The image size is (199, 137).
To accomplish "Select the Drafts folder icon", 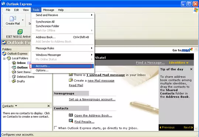I will [x=14, y=81].
